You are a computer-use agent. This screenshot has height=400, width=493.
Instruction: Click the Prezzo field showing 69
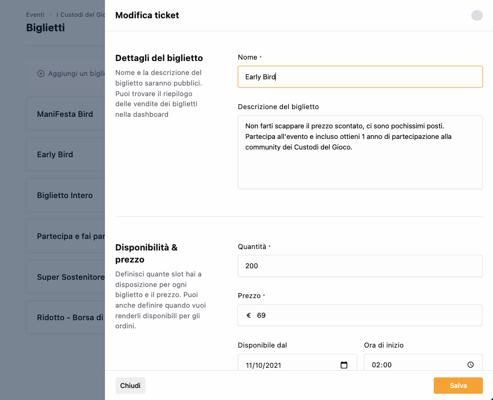tap(360, 315)
